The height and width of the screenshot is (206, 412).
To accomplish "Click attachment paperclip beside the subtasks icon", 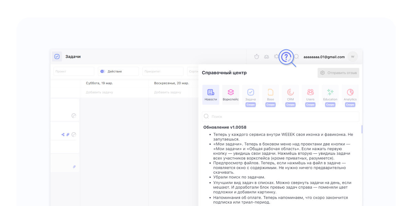I will coord(68,135).
